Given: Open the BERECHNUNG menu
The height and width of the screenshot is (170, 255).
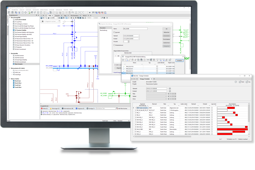Looking at the screenshot, I should (44, 10).
